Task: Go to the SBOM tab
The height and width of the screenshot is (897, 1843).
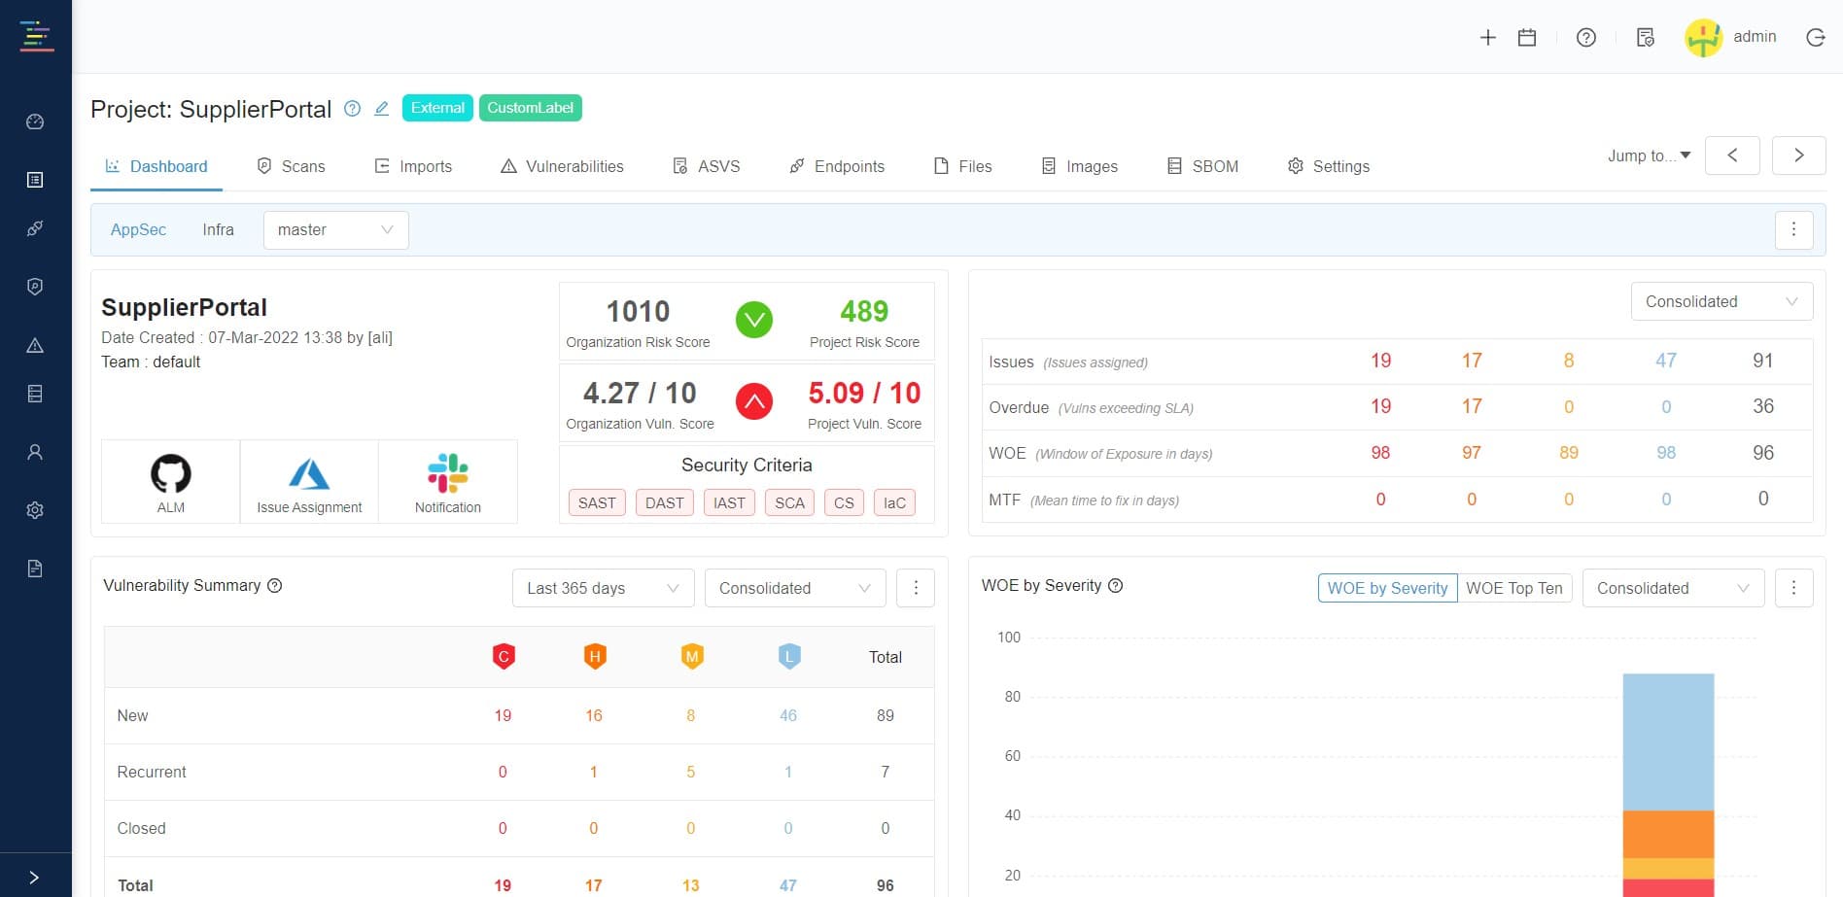Action: point(1203,166)
